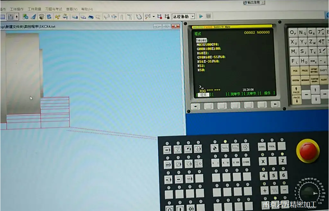Toggle the COOL coolant button

262,147
